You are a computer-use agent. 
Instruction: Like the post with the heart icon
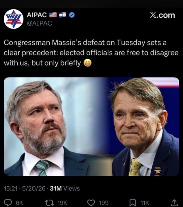pos(91,202)
